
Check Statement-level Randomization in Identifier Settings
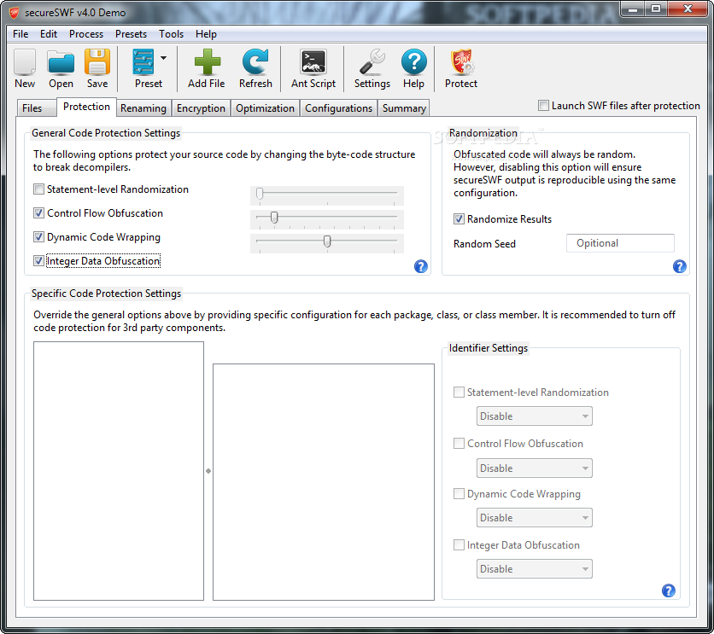pyautogui.click(x=459, y=392)
